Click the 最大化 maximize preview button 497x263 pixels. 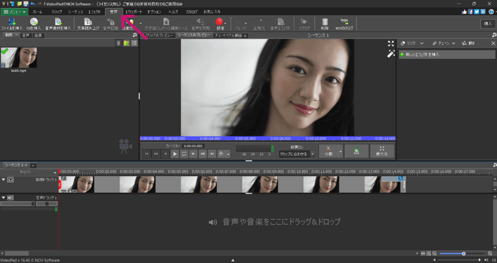[x=381, y=151]
